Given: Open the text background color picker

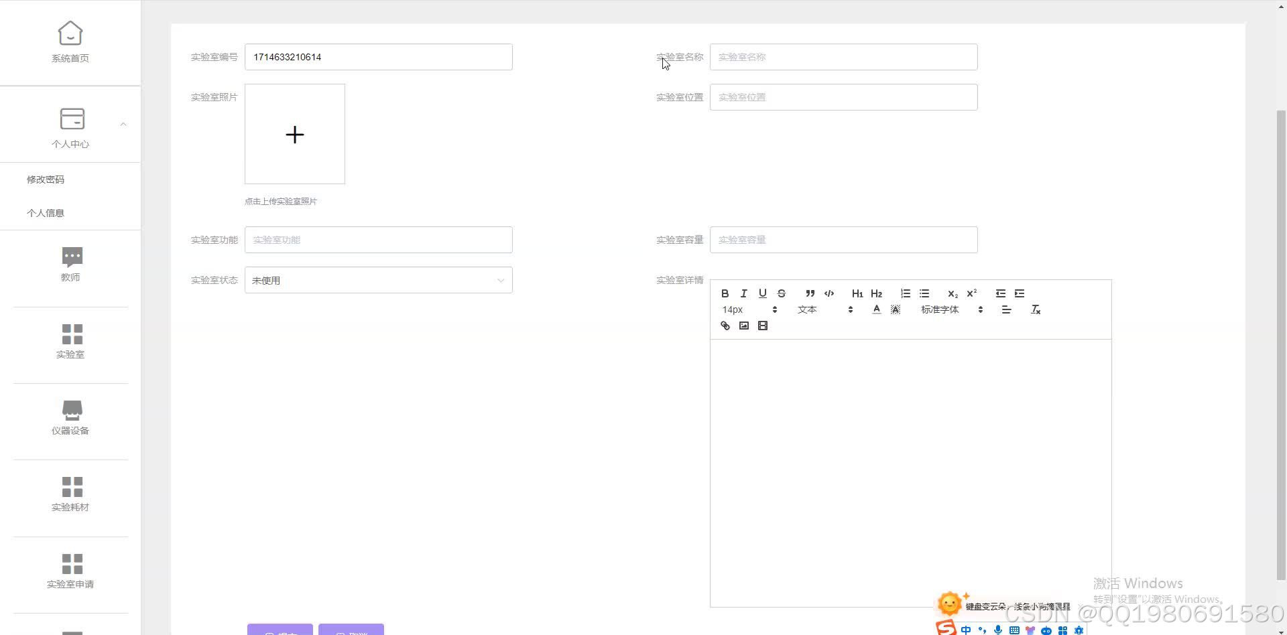Looking at the screenshot, I should tap(895, 309).
